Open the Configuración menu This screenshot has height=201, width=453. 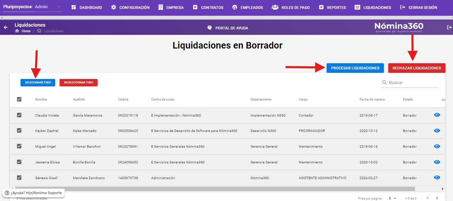point(130,7)
